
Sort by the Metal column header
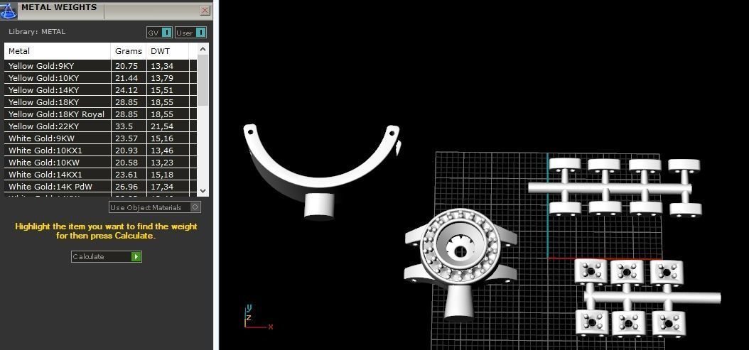point(58,51)
